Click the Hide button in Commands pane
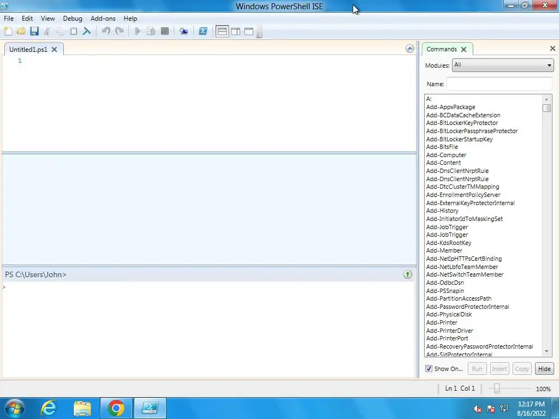This screenshot has width=559, height=419. point(544,369)
